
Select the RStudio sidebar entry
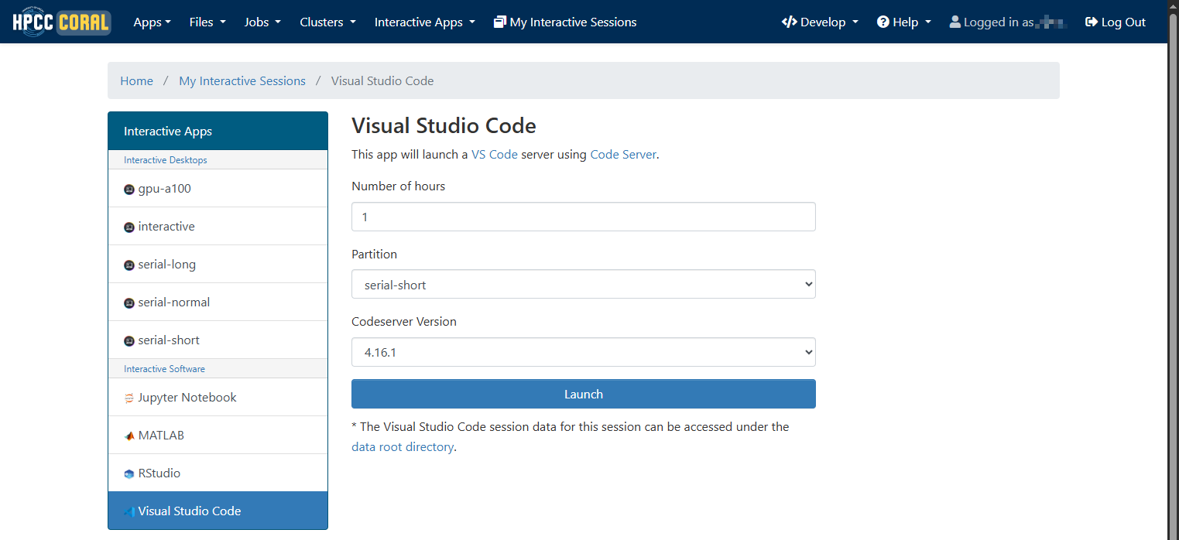coord(218,473)
